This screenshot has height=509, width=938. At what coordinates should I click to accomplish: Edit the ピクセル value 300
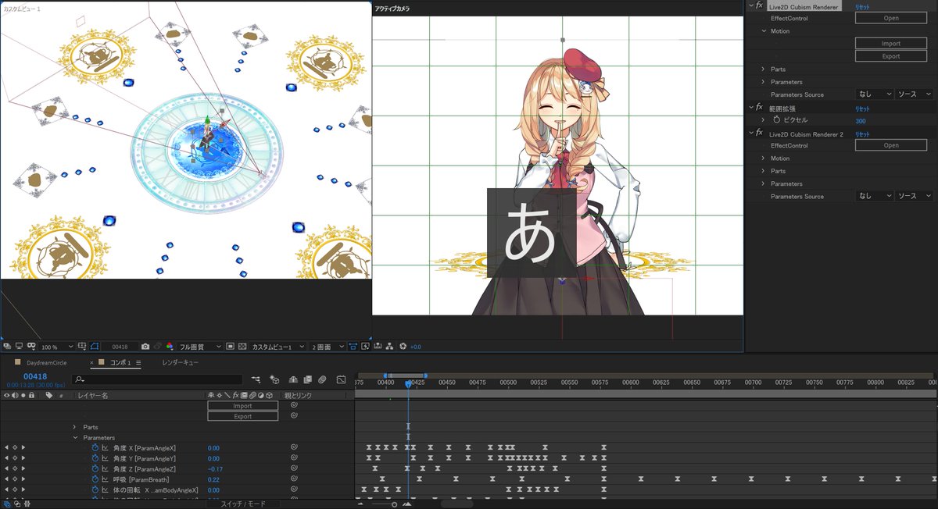(x=860, y=121)
